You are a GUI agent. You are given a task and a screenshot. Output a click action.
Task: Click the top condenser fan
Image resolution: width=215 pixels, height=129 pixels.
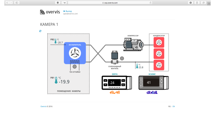[159, 42]
